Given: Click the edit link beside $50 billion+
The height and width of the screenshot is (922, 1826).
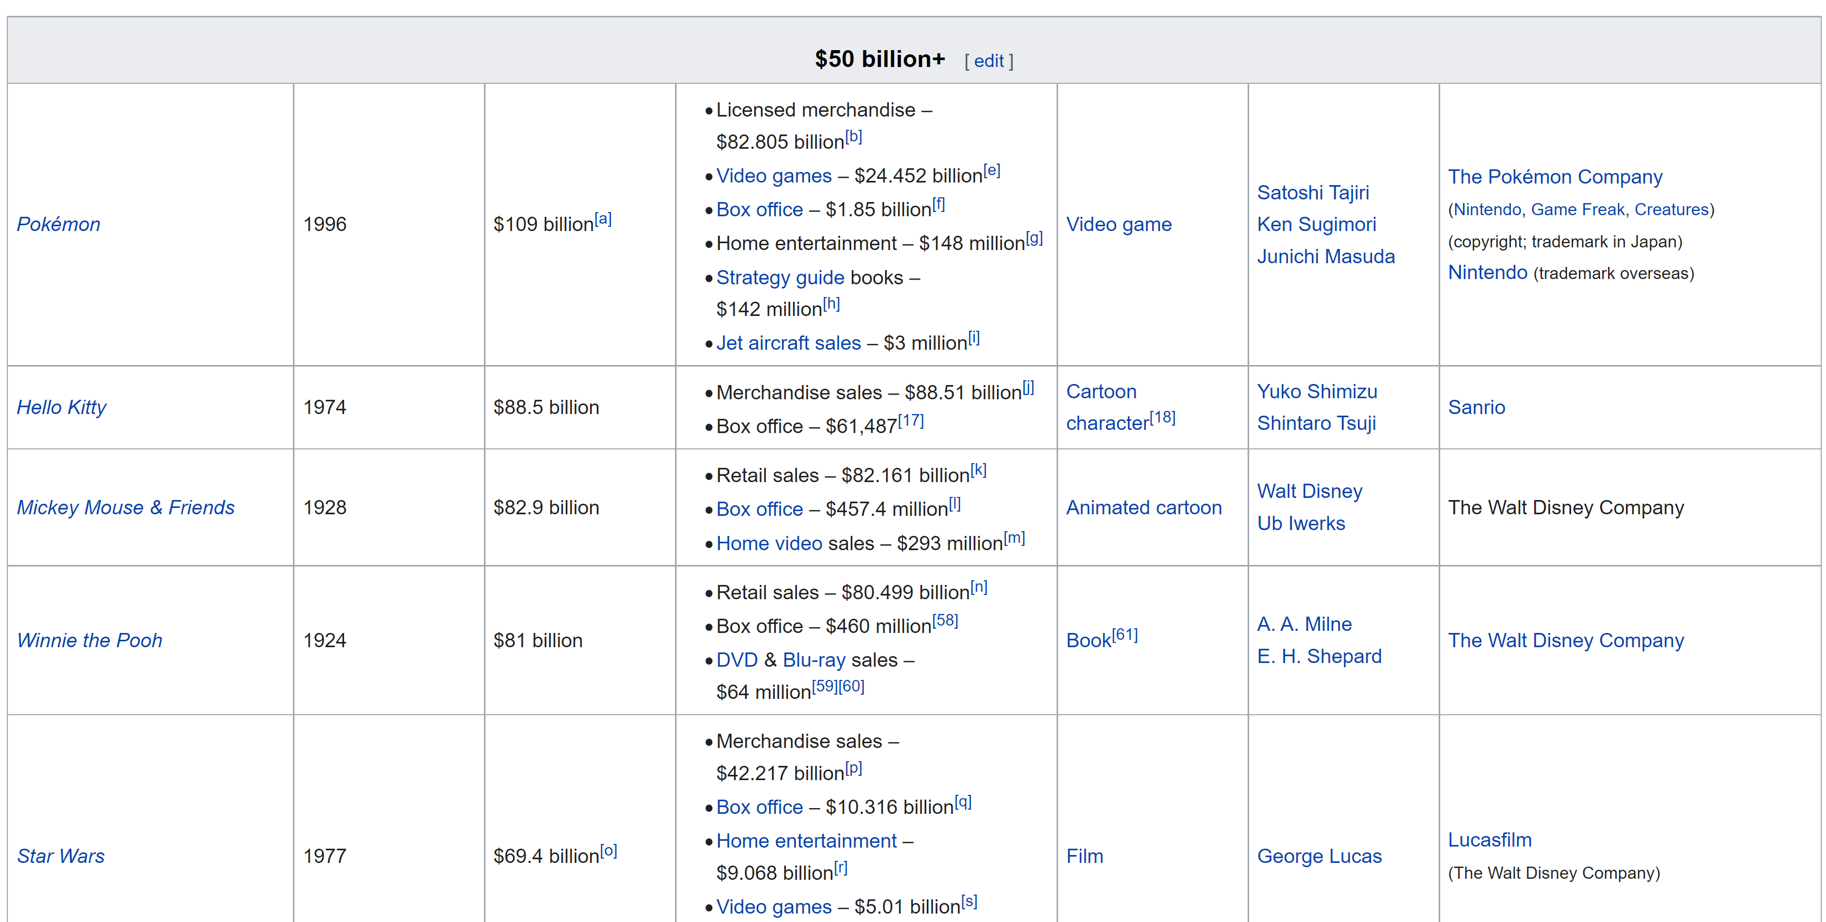Looking at the screenshot, I should tap(988, 61).
